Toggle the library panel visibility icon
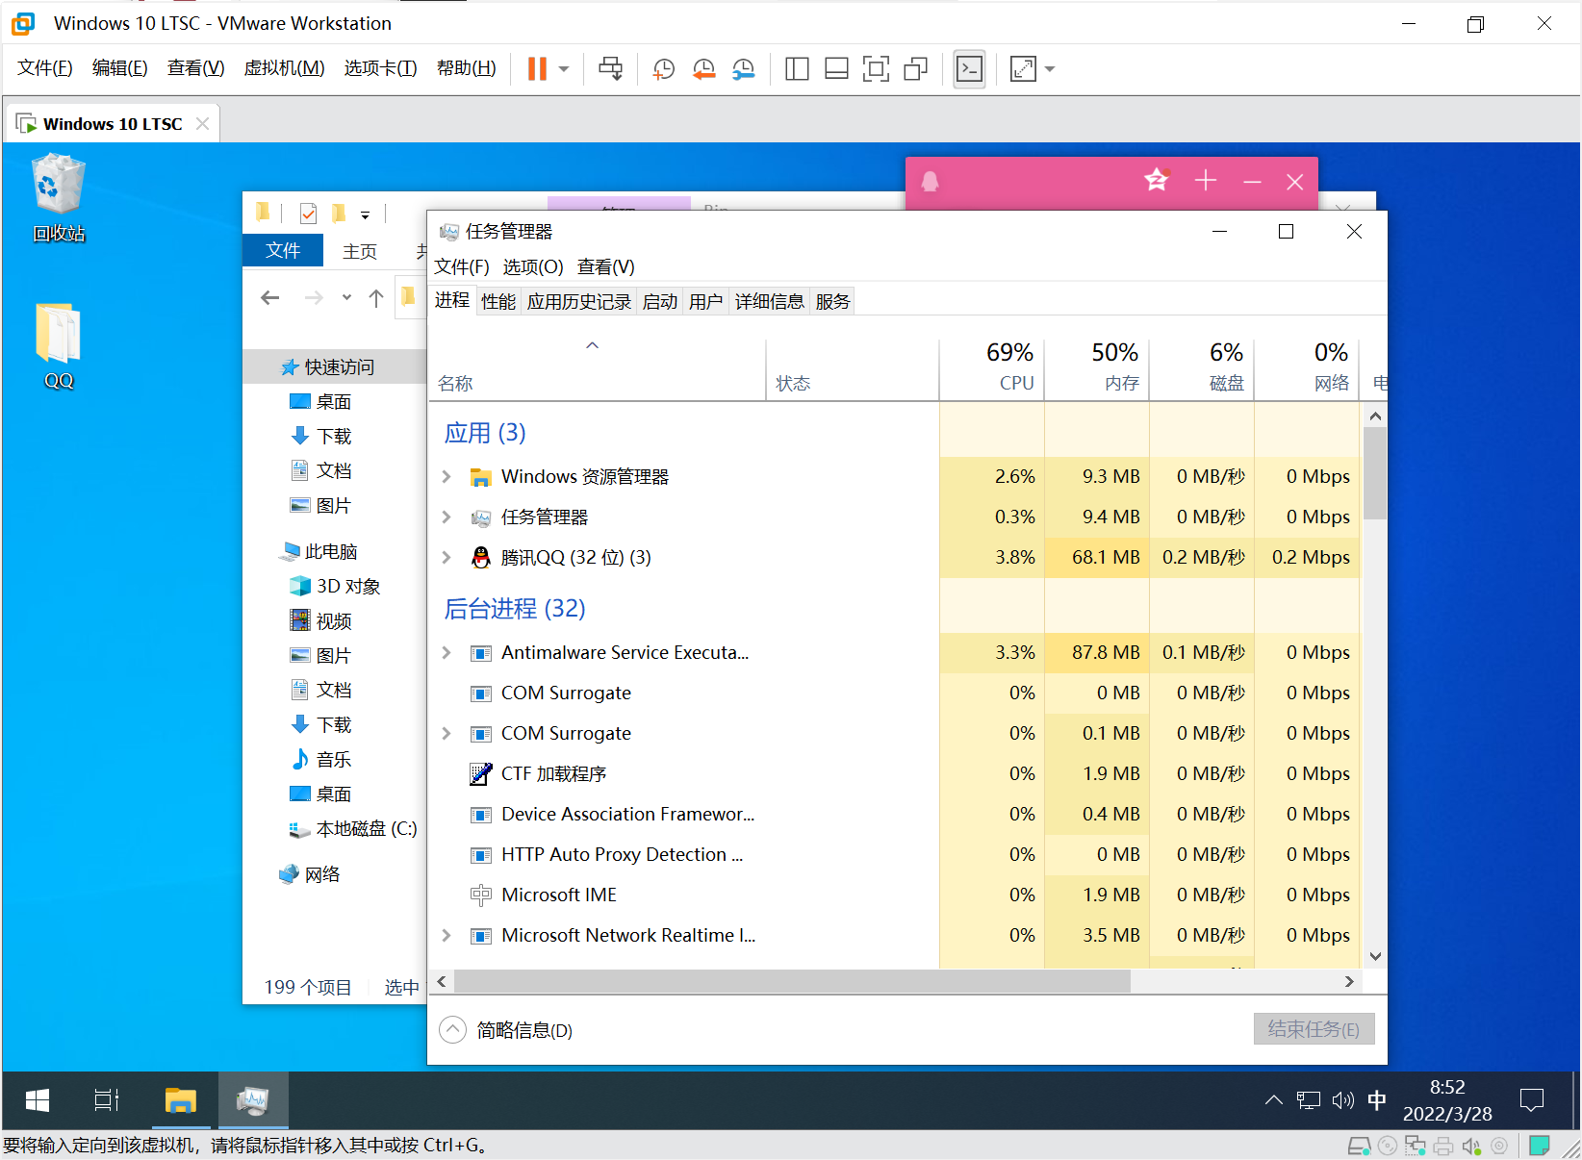Image resolution: width=1582 pixels, height=1160 pixels. (x=797, y=68)
